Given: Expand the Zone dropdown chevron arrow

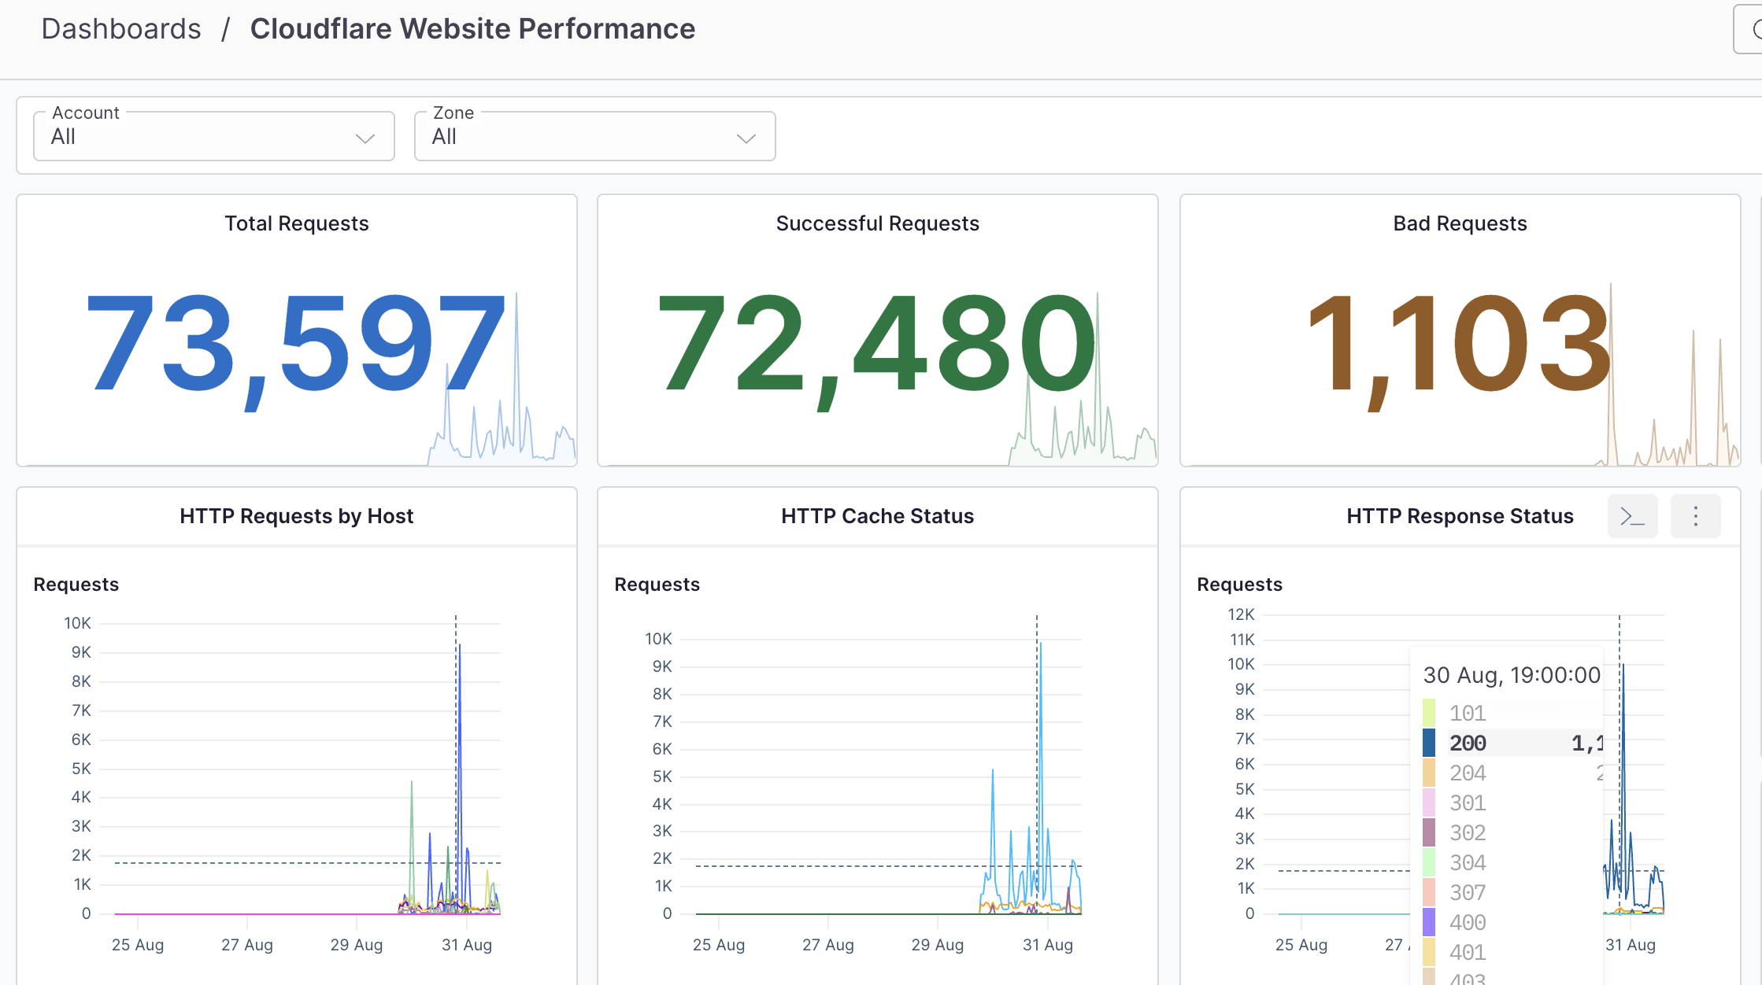Looking at the screenshot, I should point(746,138).
